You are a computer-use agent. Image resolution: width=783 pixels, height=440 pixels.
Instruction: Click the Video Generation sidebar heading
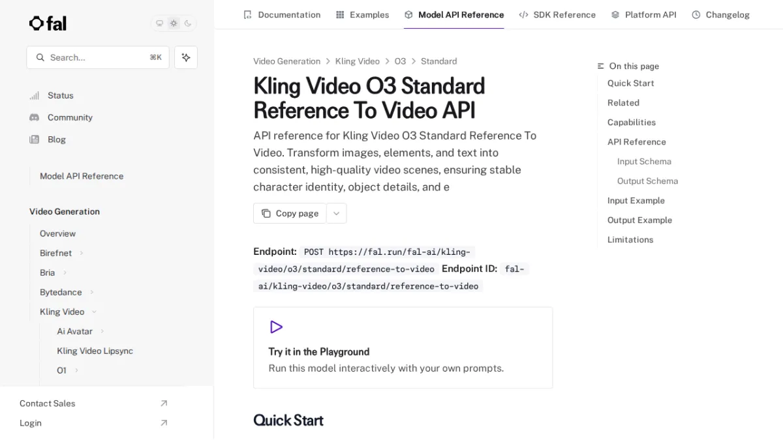click(65, 212)
